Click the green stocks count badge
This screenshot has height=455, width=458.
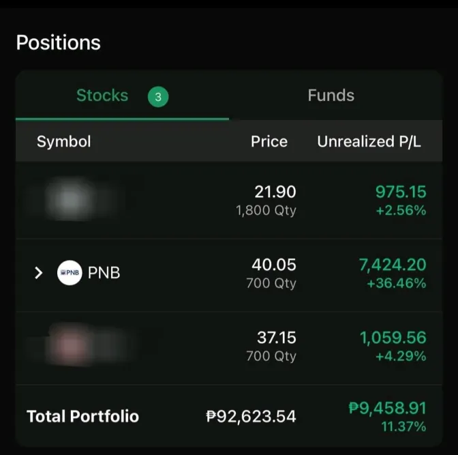click(x=158, y=97)
